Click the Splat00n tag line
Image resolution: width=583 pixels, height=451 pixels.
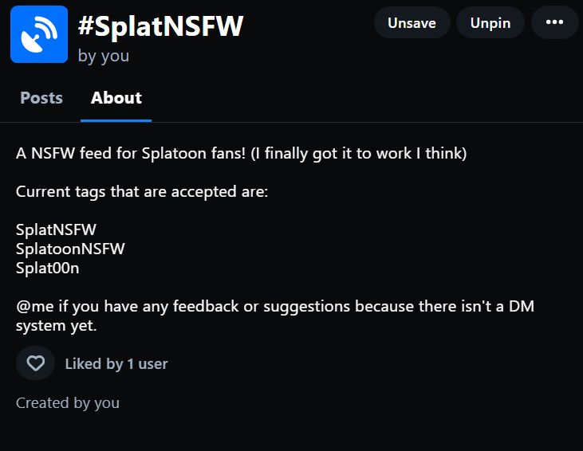tap(48, 269)
